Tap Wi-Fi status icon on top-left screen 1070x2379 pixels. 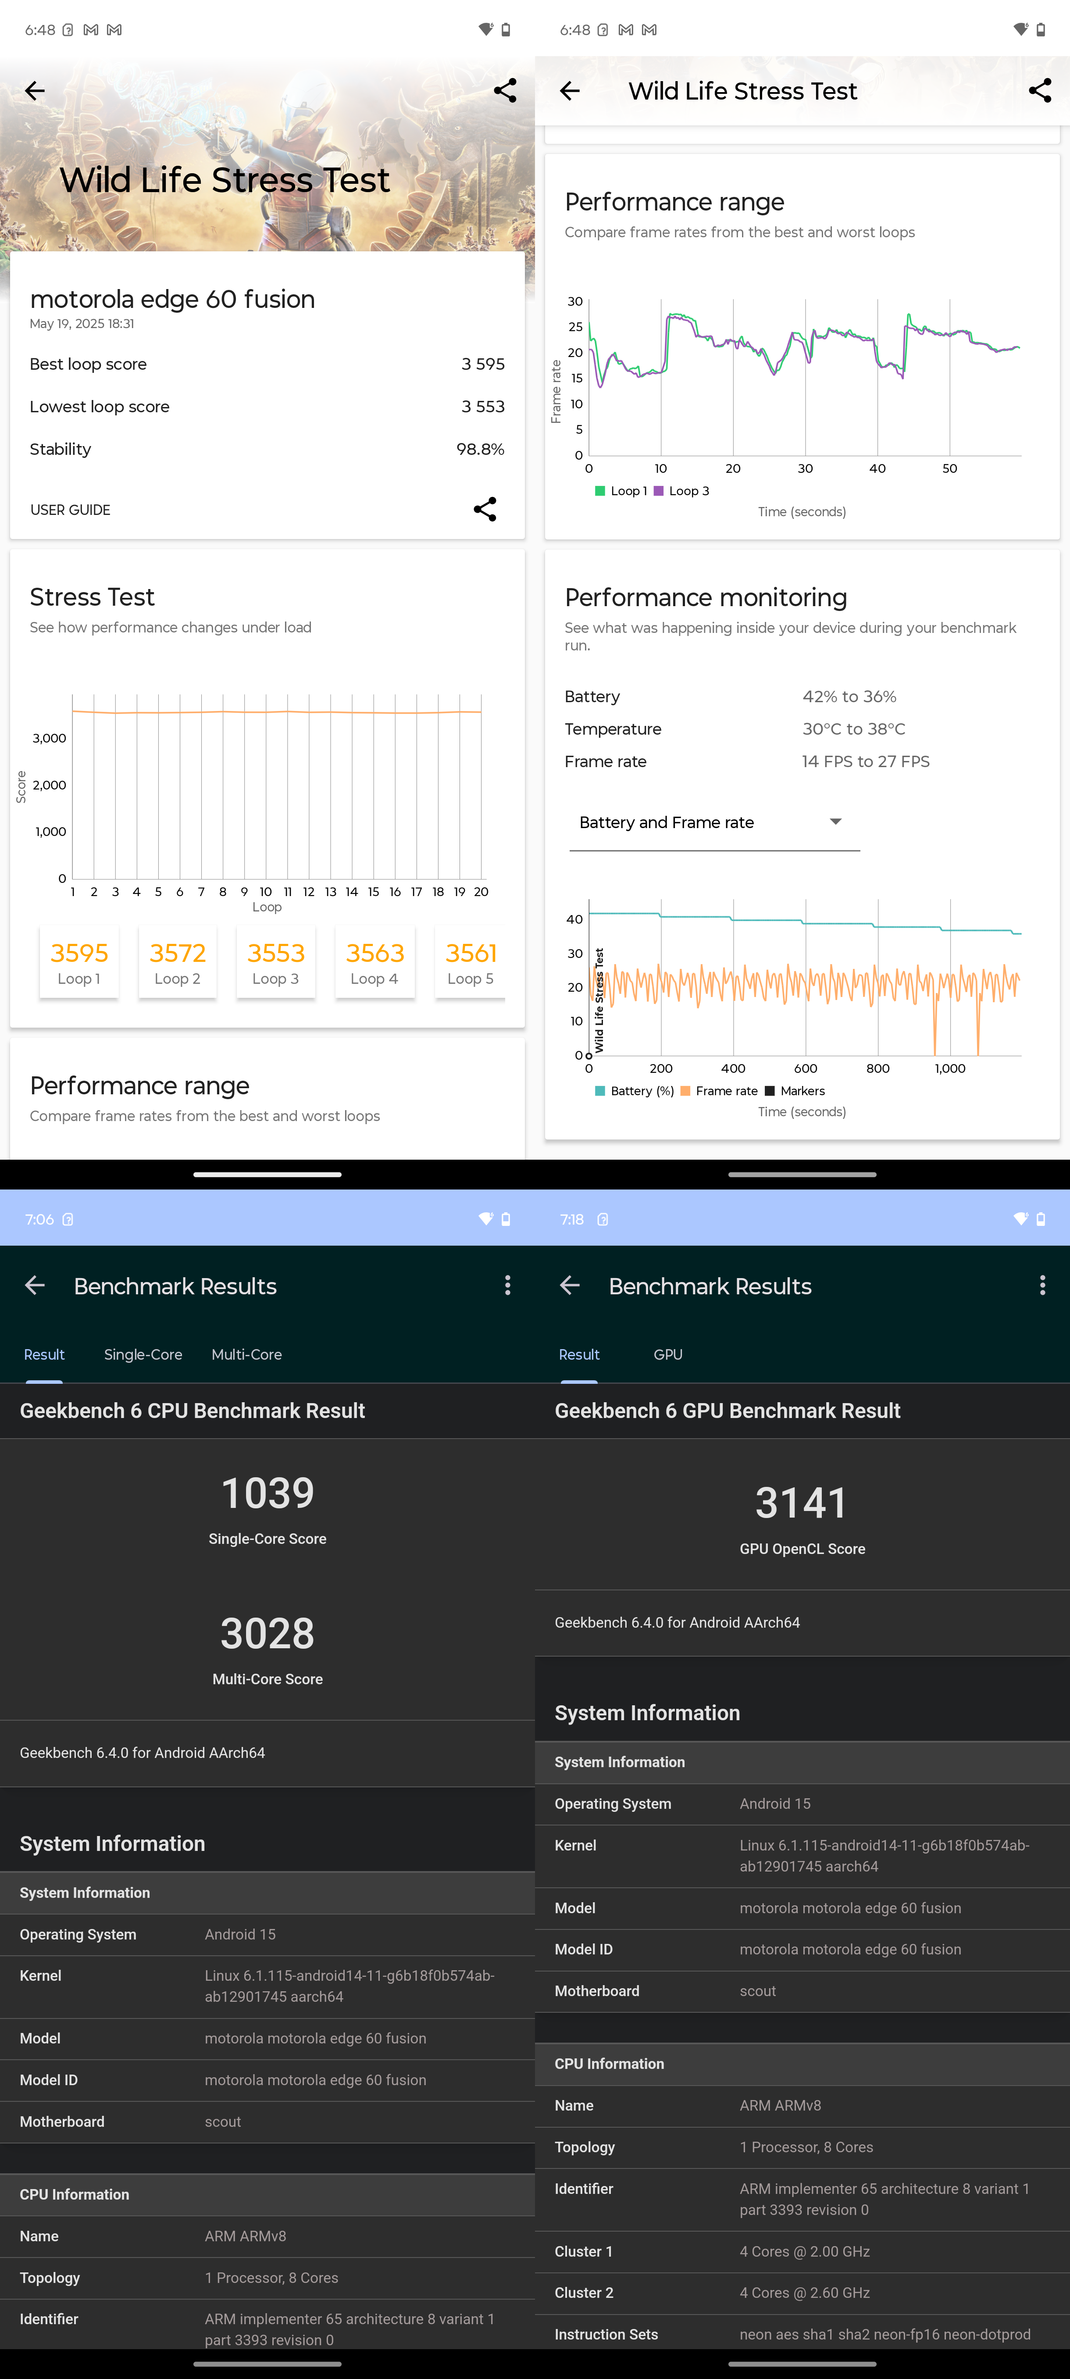pos(485,29)
